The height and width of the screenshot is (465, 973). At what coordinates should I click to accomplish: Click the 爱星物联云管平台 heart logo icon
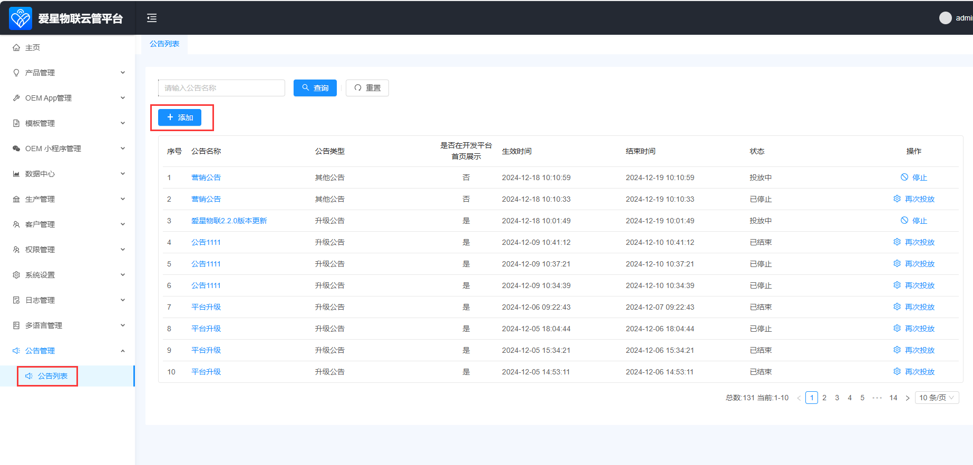21,18
